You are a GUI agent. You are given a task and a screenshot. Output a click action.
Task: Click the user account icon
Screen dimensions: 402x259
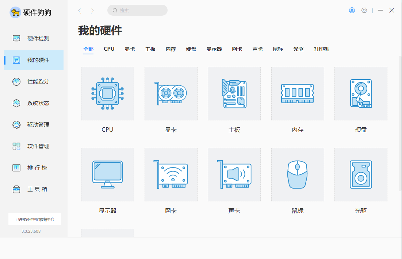(352, 10)
